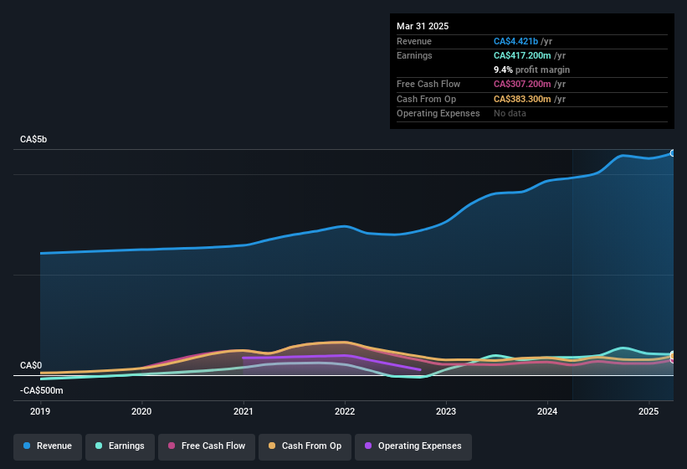Click the CA$417.200m earnings value

point(522,55)
